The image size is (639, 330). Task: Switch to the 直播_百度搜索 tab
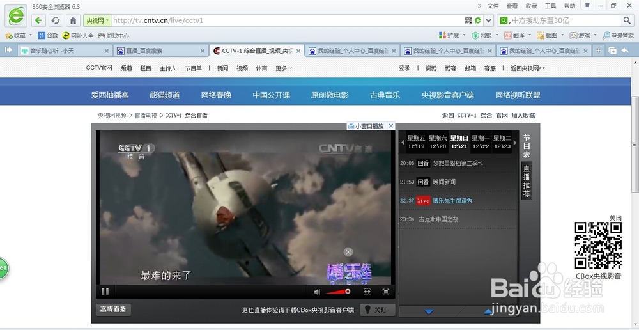[x=161, y=51]
